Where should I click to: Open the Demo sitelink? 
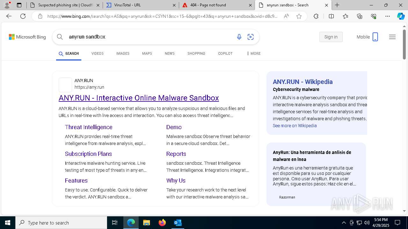pos(174,127)
